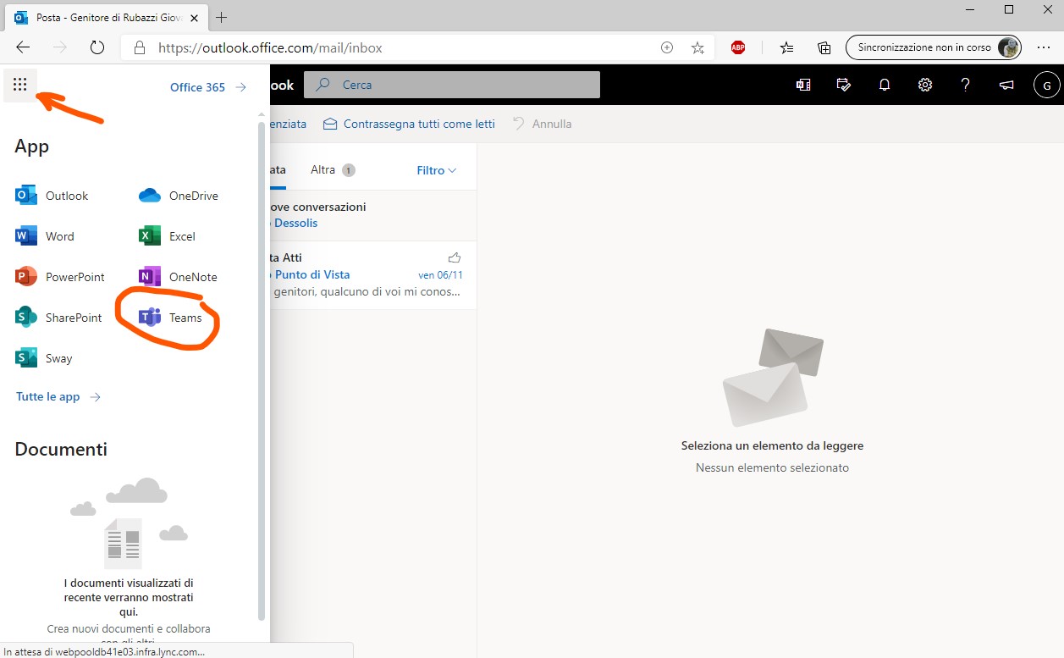The height and width of the screenshot is (658, 1064).
Task: Open the Dessolis conversation message
Action: (x=372, y=215)
